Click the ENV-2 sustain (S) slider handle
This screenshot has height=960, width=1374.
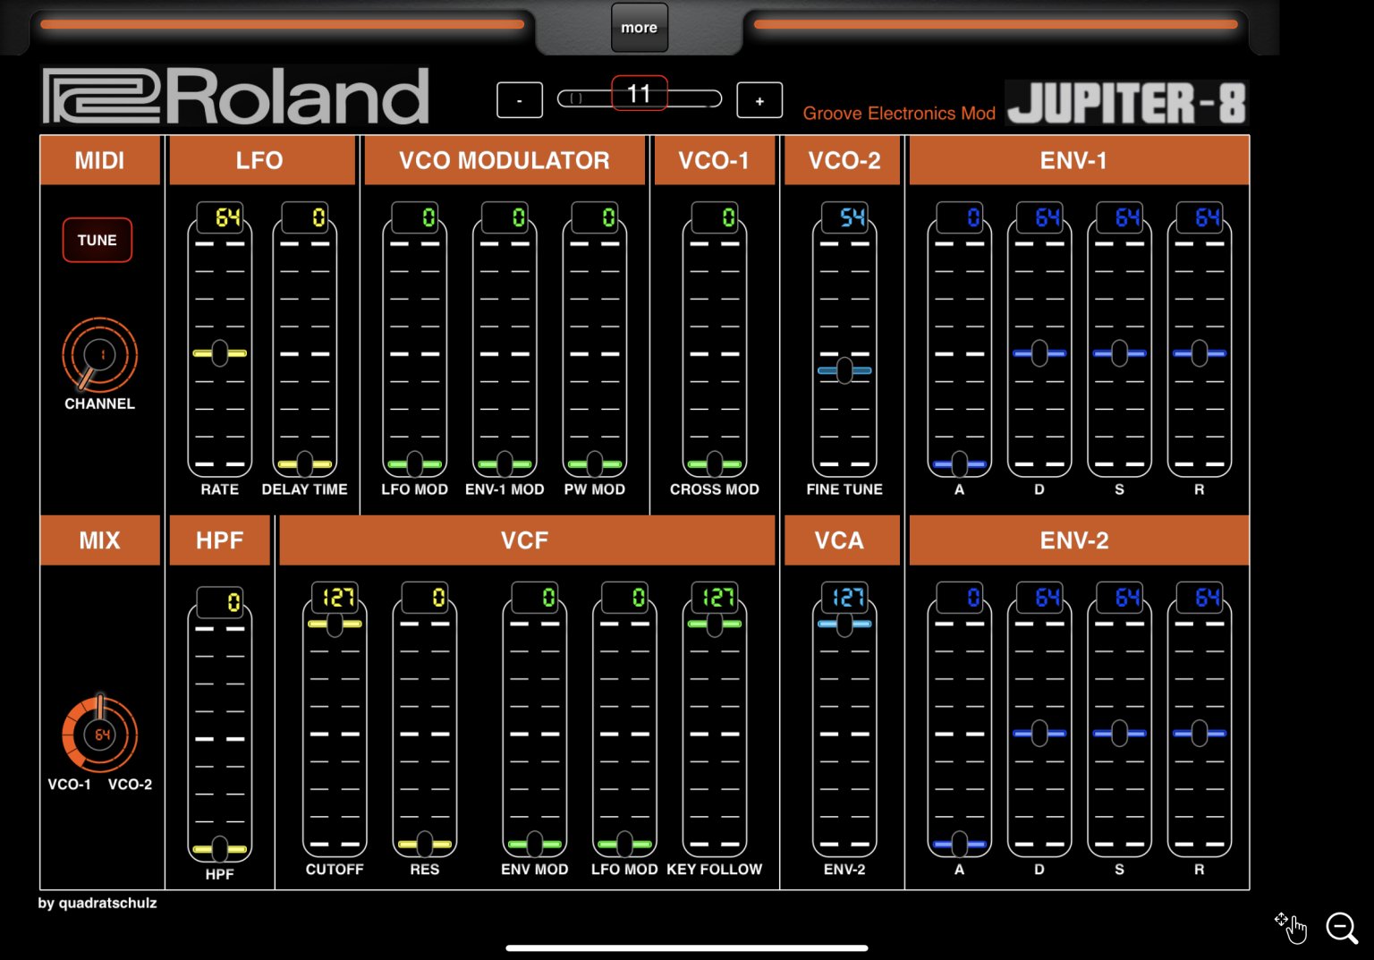tap(1119, 734)
